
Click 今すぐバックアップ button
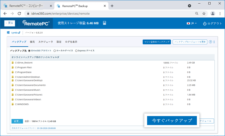tap(172, 121)
